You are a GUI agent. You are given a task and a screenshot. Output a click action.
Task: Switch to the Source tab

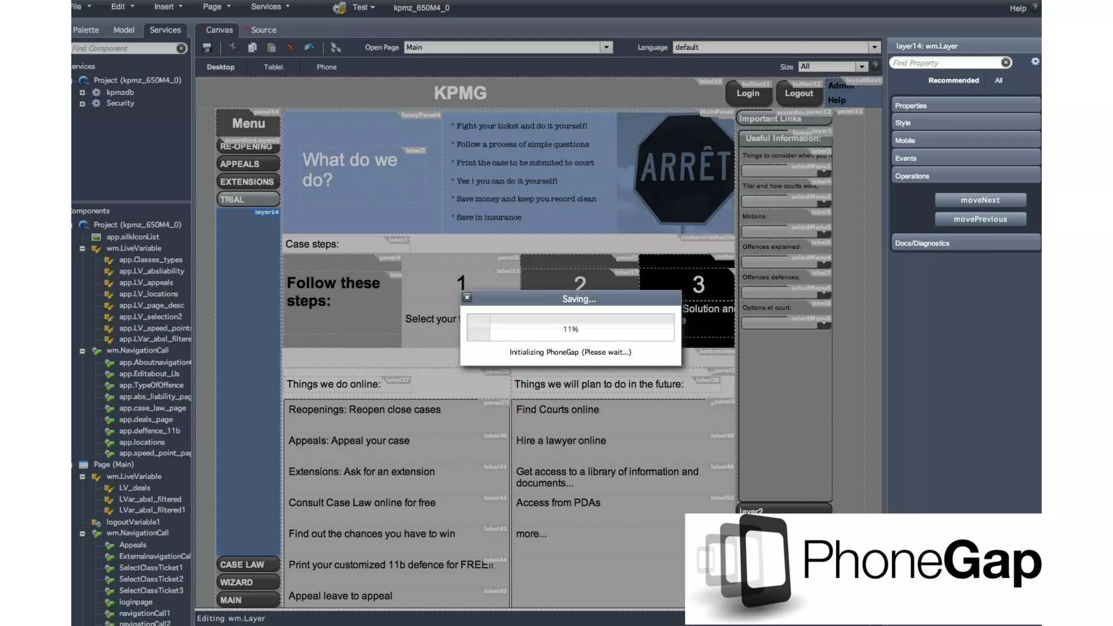(x=264, y=30)
